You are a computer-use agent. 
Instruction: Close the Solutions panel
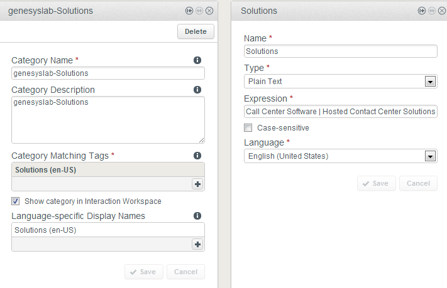(442, 11)
